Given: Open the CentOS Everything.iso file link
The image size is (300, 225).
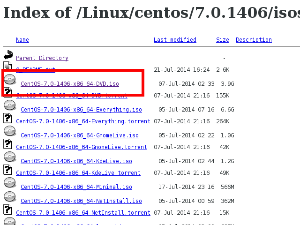Looking at the screenshot, I should point(81,110).
